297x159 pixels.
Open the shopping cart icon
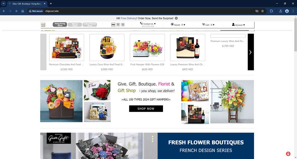click(203, 25)
